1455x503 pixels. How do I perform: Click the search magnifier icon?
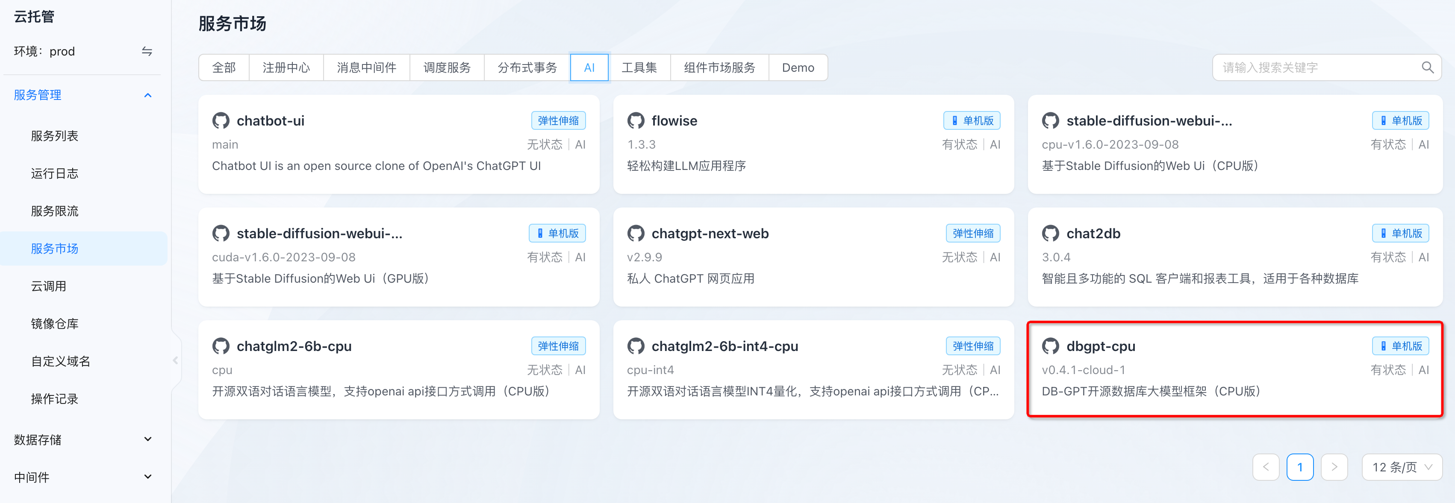click(x=1427, y=68)
